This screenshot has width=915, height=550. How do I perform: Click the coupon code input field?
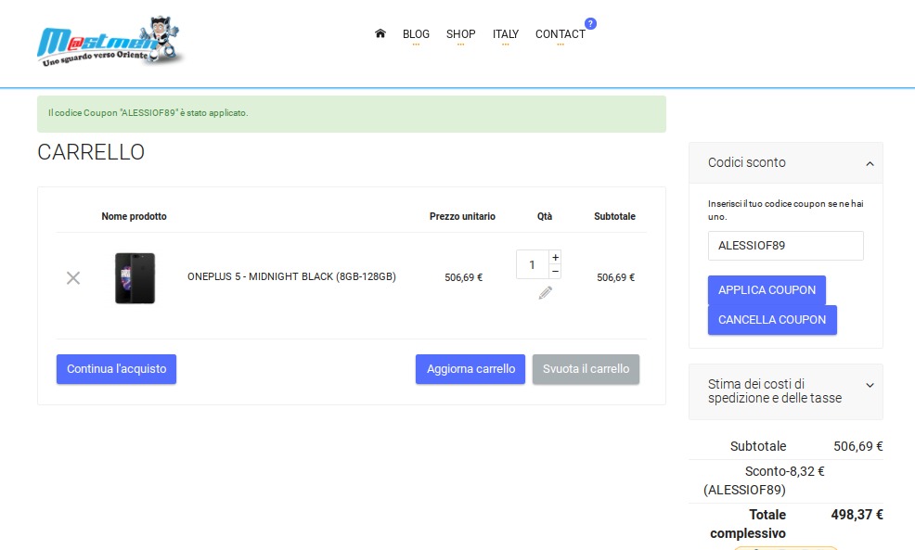pos(785,246)
